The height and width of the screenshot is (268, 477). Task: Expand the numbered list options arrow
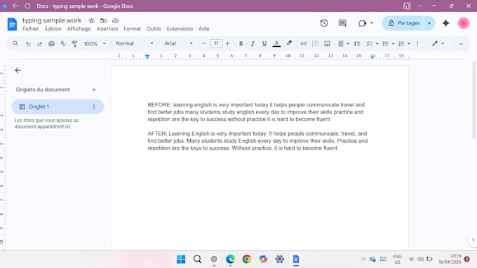[409, 43]
